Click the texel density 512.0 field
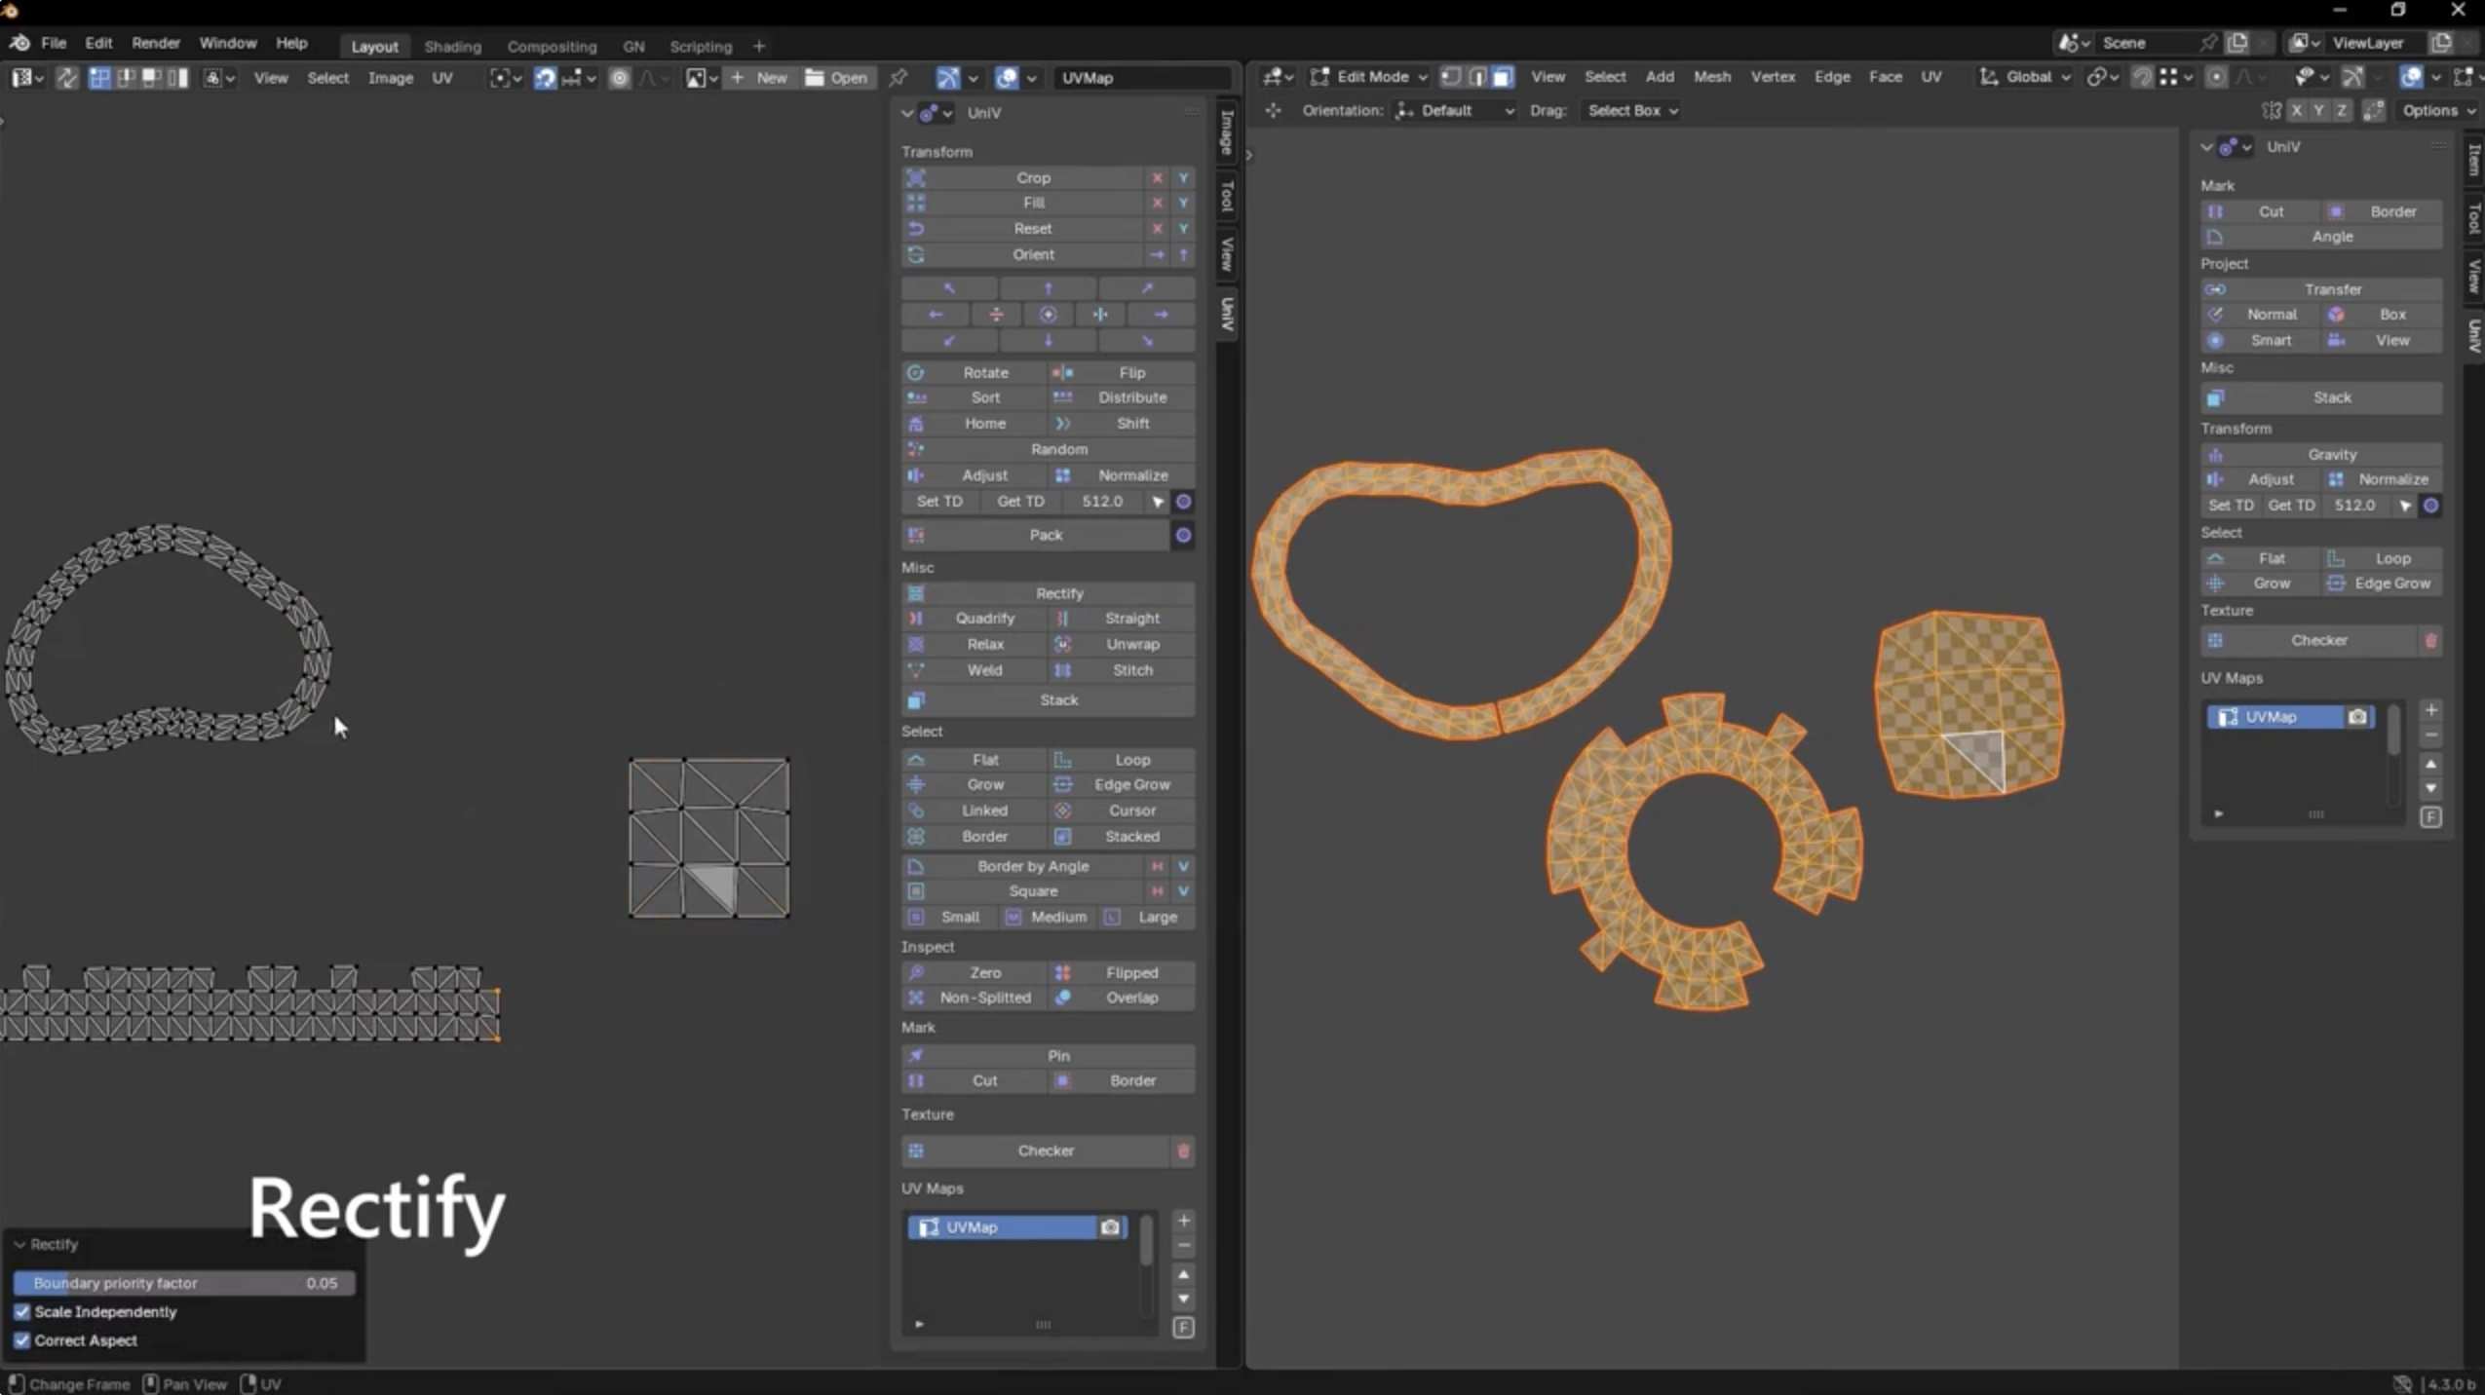Viewport: 2485px width, 1395px height. (1101, 502)
